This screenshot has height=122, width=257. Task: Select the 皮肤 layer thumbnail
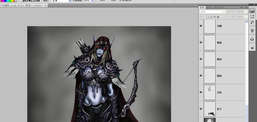210,92
